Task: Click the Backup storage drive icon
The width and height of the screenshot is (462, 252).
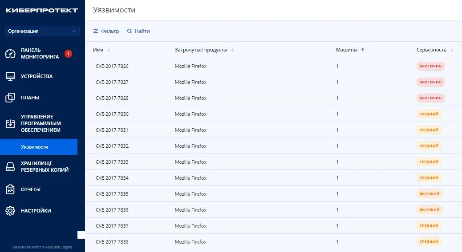Action: point(10,166)
